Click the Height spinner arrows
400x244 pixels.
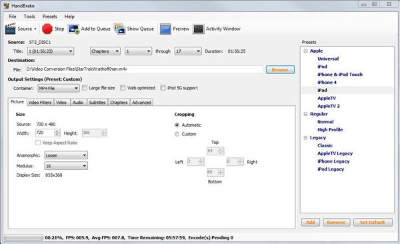(x=103, y=133)
